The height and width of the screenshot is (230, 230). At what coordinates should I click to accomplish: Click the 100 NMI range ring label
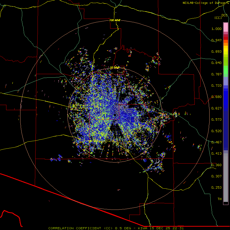(x=115, y=20)
